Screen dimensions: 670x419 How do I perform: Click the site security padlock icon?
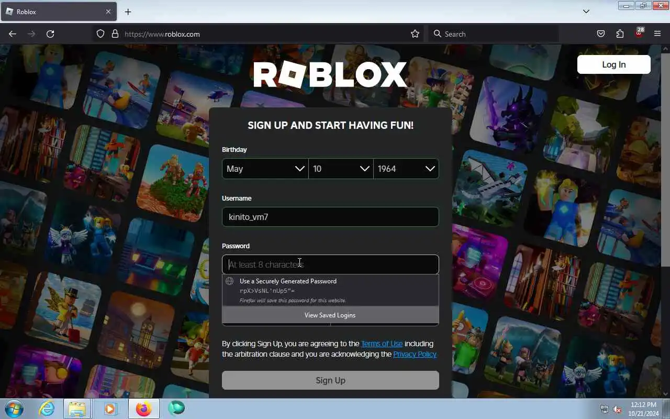click(115, 34)
